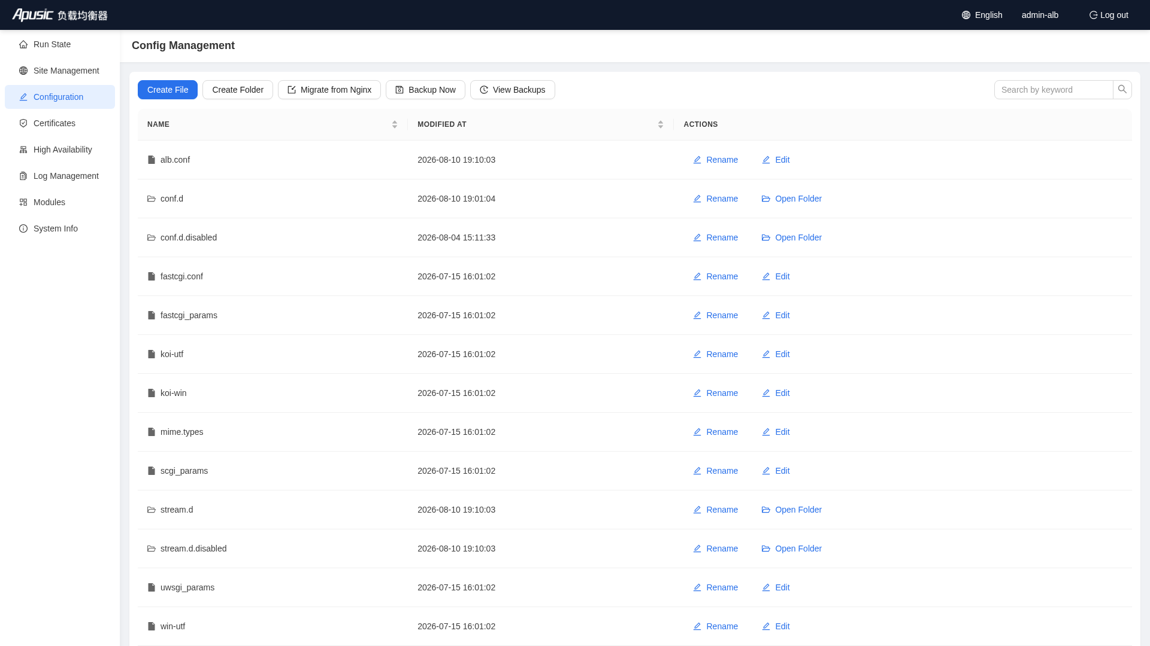Open Certificates menu item
This screenshot has width=1150, height=646.
click(60, 123)
